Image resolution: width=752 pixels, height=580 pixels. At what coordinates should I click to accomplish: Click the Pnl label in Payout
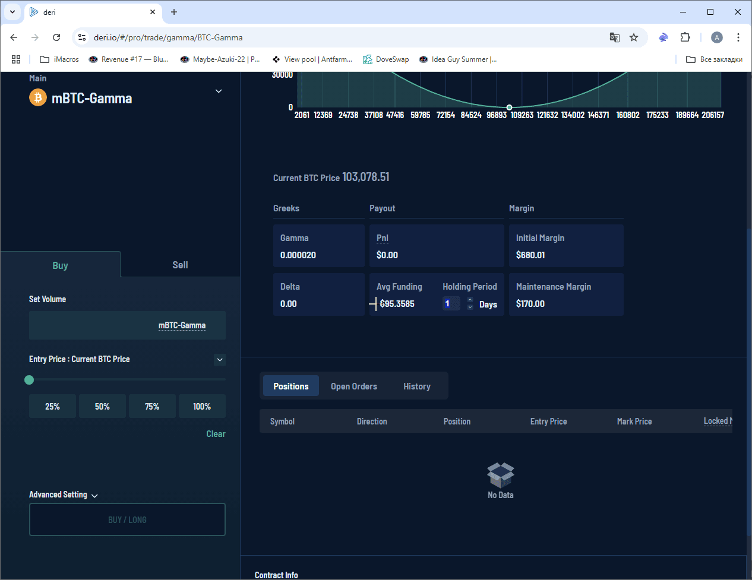383,238
